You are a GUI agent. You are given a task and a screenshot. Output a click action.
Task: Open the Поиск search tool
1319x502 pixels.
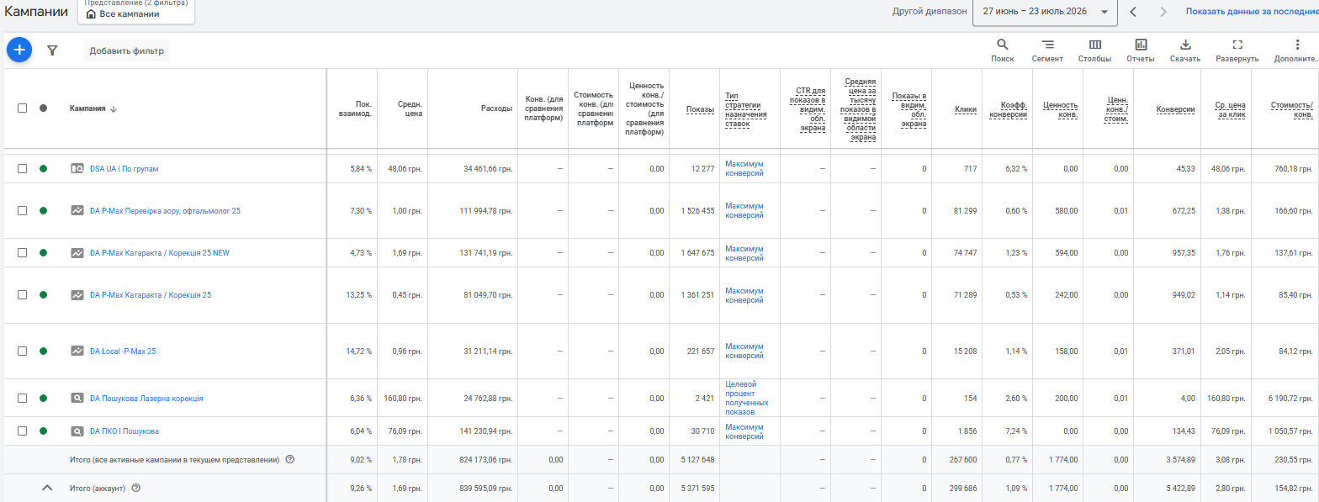[x=1002, y=50]
